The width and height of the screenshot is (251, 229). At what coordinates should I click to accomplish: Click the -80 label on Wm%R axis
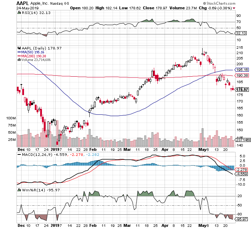pyautogui.click(x=240, y=214)
